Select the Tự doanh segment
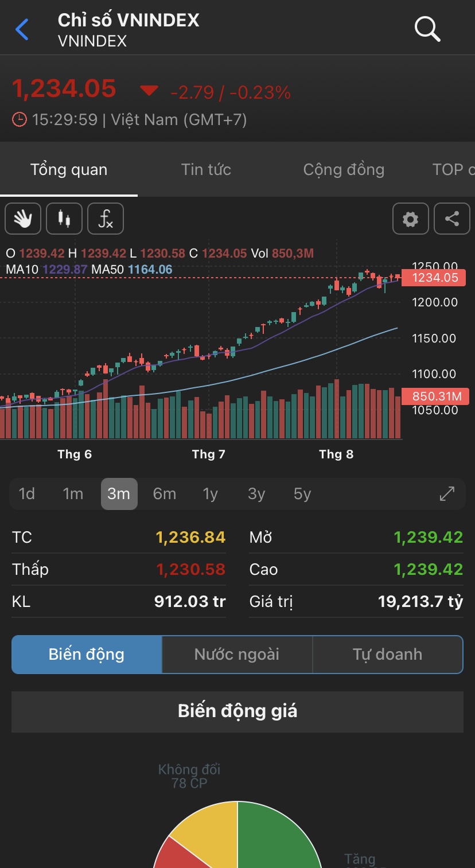475x868 pixels. click(x=387, y=654)
